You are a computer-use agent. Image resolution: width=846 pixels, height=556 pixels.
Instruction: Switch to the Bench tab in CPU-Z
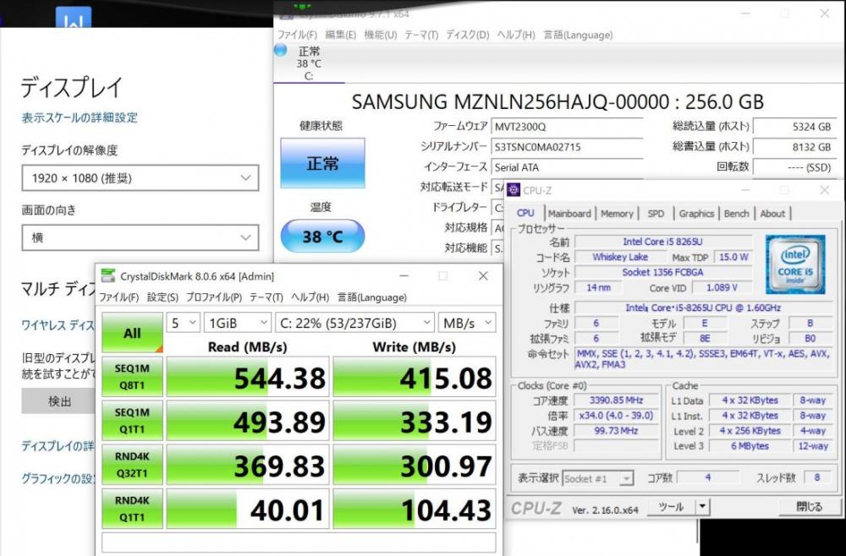(737, 213)
